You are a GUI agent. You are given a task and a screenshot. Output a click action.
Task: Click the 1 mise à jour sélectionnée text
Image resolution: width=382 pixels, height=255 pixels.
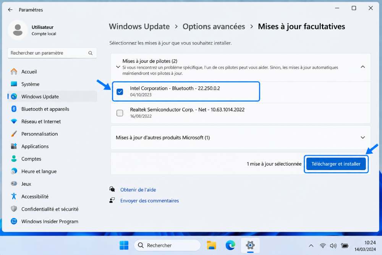pos(274,164)
